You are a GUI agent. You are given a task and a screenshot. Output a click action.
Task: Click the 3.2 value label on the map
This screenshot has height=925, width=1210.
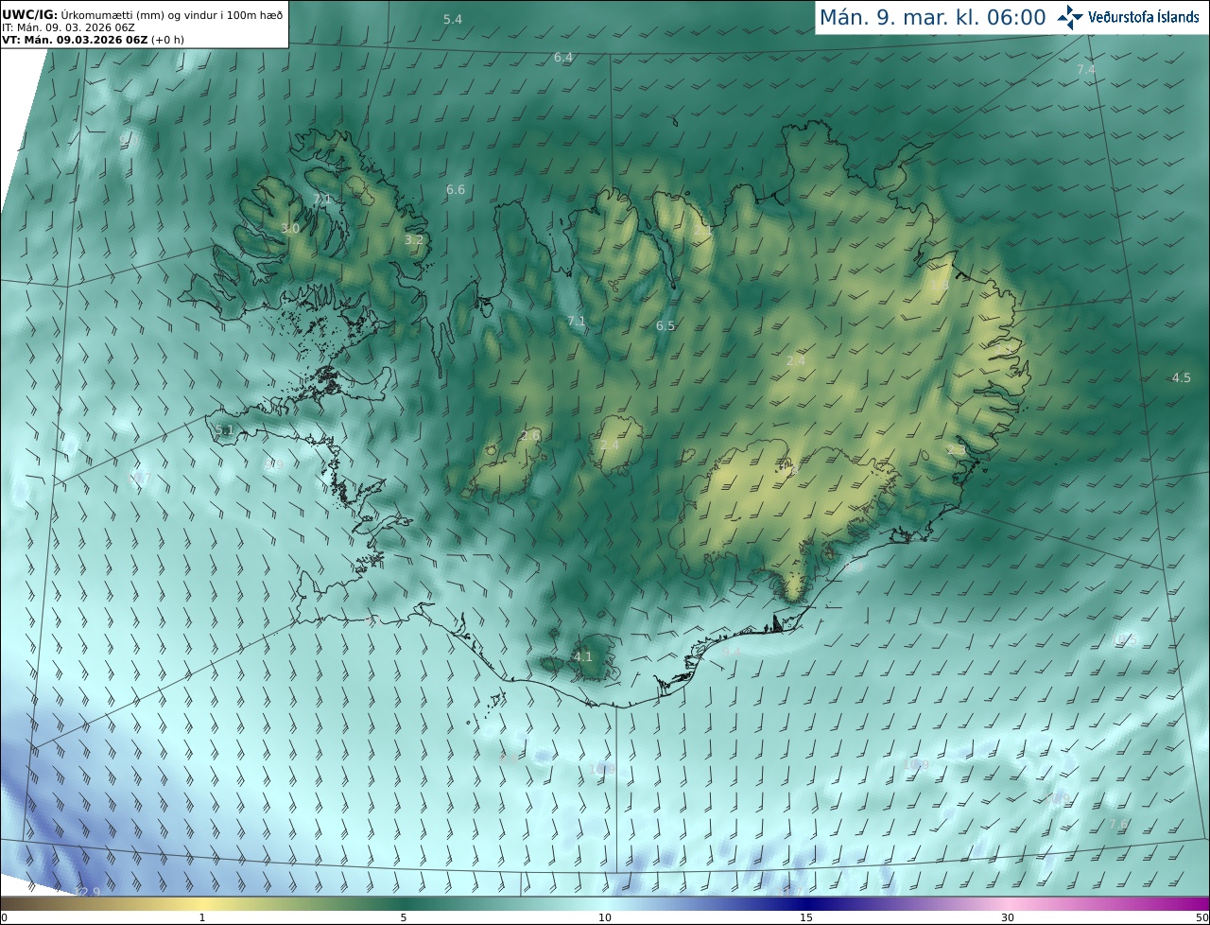[414, 240]
